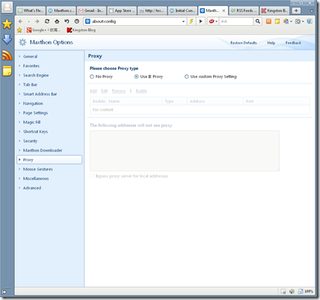Open the snap icon dropdown arrow
This screenshot has width=320, height=300.
point(303,22)
